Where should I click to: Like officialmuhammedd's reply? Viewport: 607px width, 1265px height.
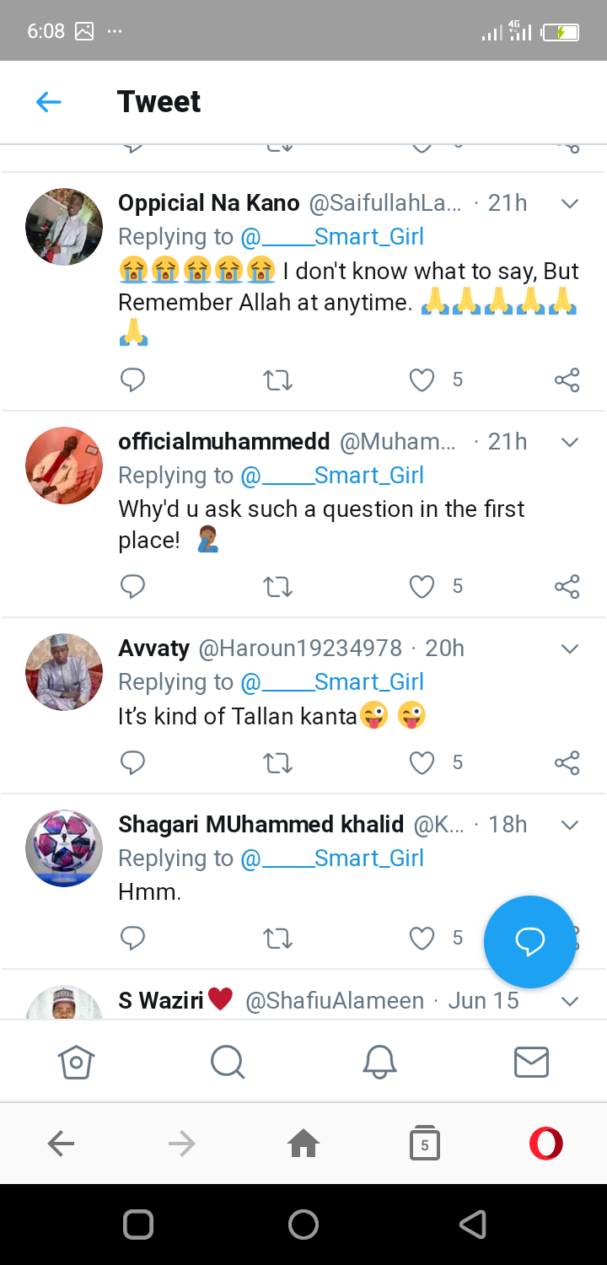pyautogui.click(x=422, y=587)
